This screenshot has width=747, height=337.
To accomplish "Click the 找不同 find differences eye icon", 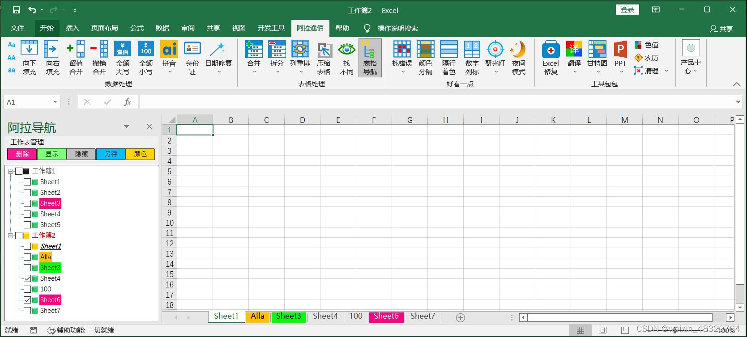I will [347, 49].
